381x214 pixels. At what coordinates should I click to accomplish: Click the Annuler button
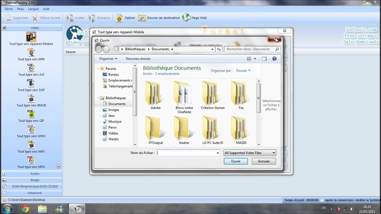pyautogui.click(x=264, y=161)
